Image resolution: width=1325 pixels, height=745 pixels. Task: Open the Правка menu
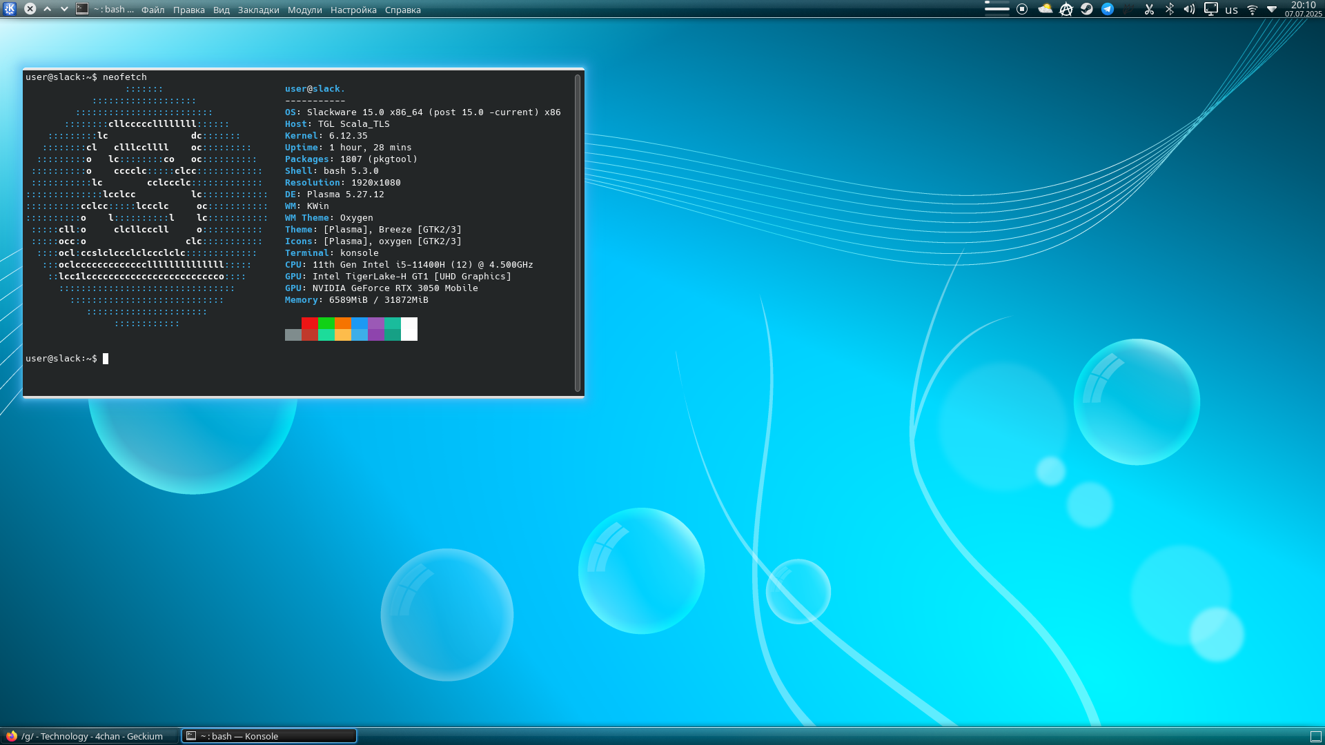189,10
